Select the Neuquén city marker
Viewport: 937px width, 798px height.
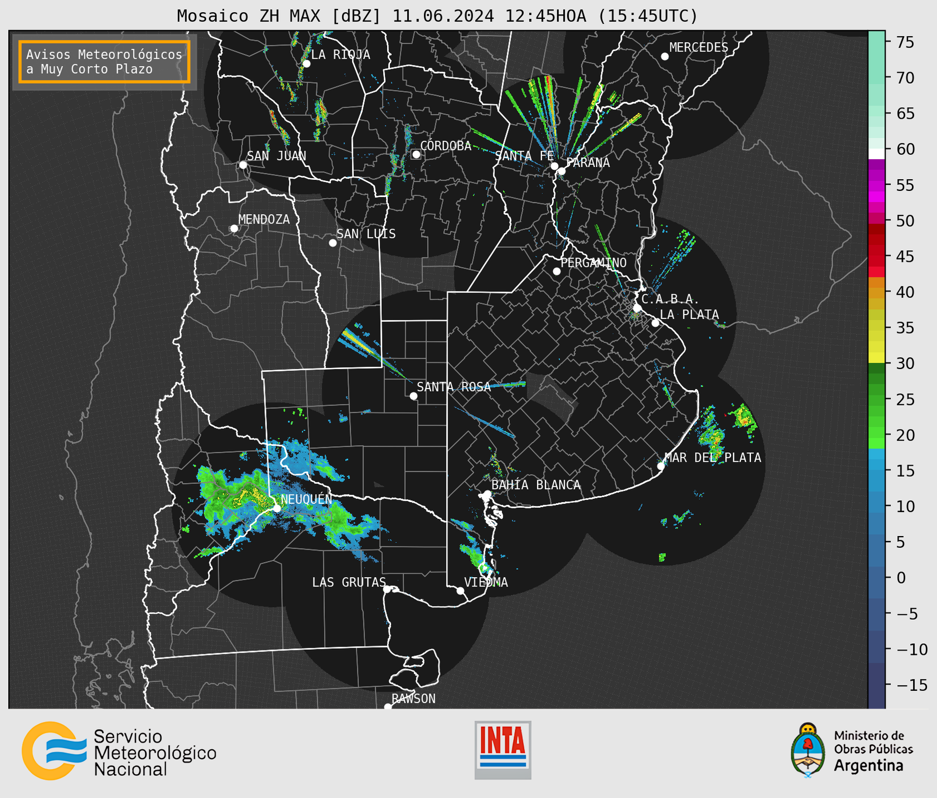point(277,508)
